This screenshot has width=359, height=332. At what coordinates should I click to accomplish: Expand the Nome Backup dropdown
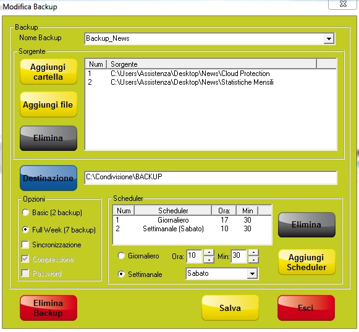(x=329, y=38)
